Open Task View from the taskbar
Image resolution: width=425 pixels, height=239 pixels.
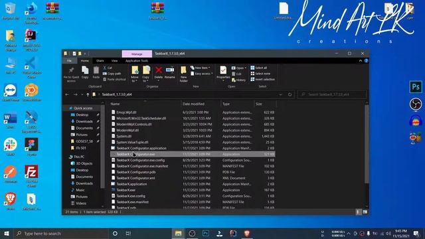128,233
